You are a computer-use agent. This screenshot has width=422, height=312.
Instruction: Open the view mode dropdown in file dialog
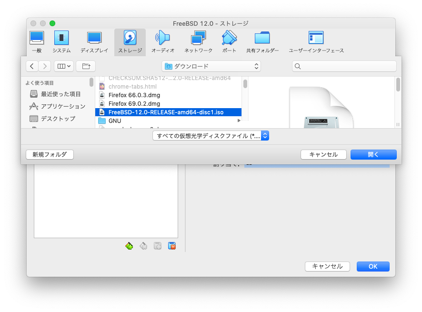[x=64, y=66]
